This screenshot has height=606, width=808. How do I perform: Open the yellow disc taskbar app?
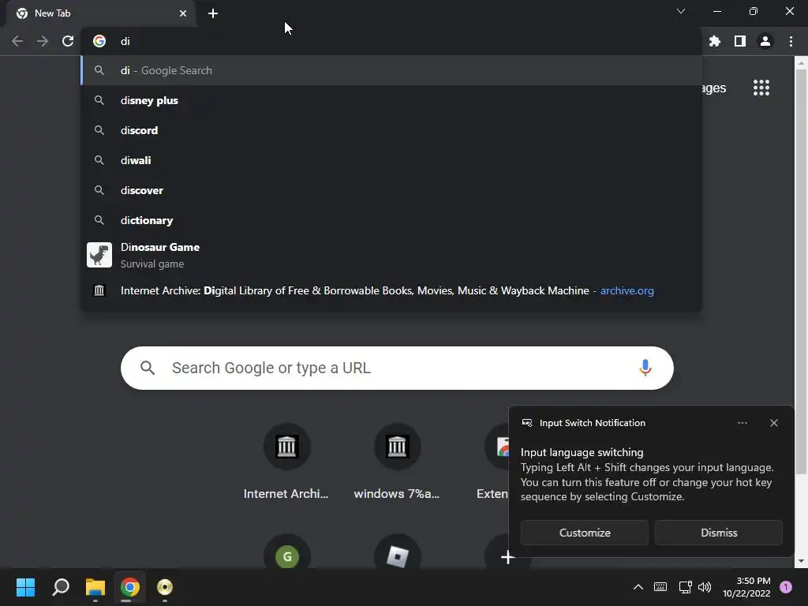click(x=165, y=587)
